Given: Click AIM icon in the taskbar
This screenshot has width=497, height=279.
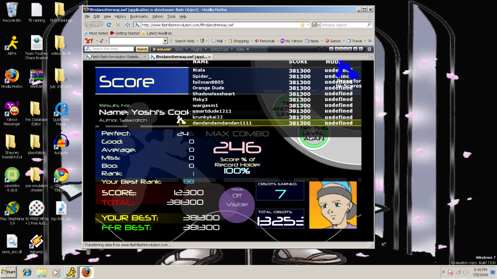Looking at the screenshot, I should (71, 272).
